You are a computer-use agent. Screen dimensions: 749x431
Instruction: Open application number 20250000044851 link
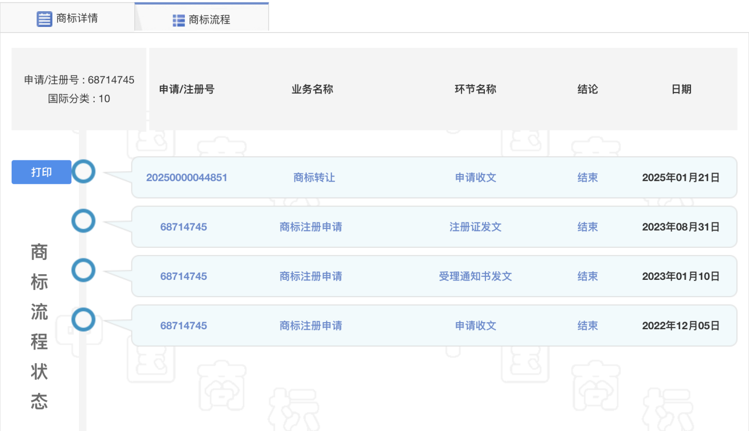(x=187, y=178)
